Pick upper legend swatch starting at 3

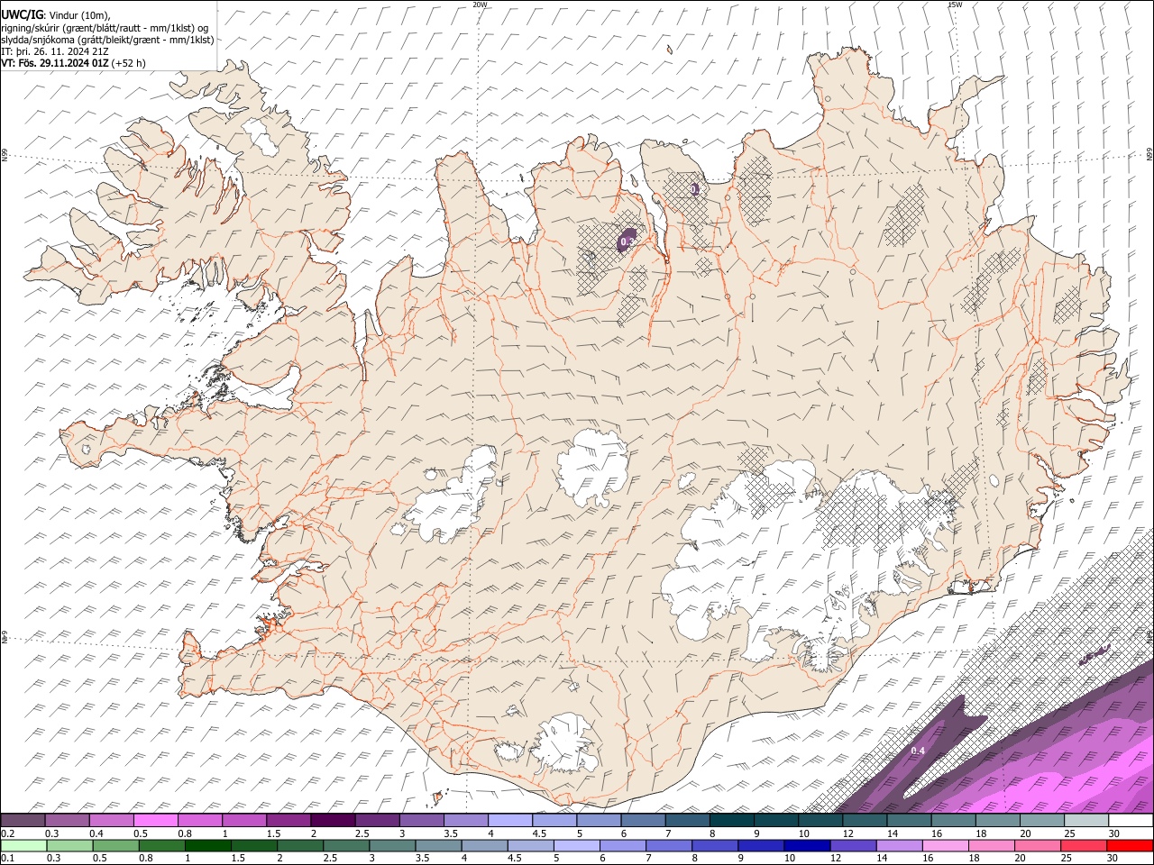point(421,821)
